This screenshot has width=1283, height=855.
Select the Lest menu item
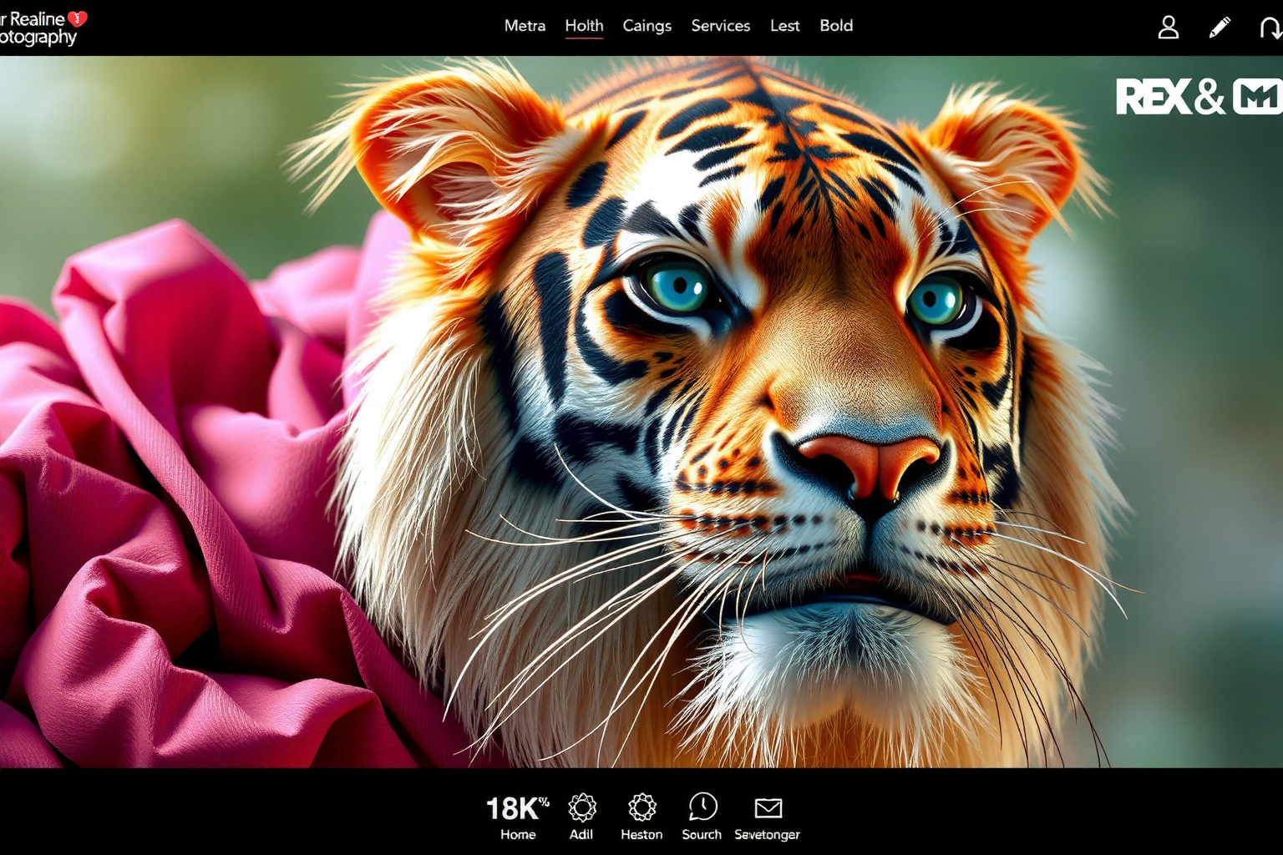click(784, 26)
